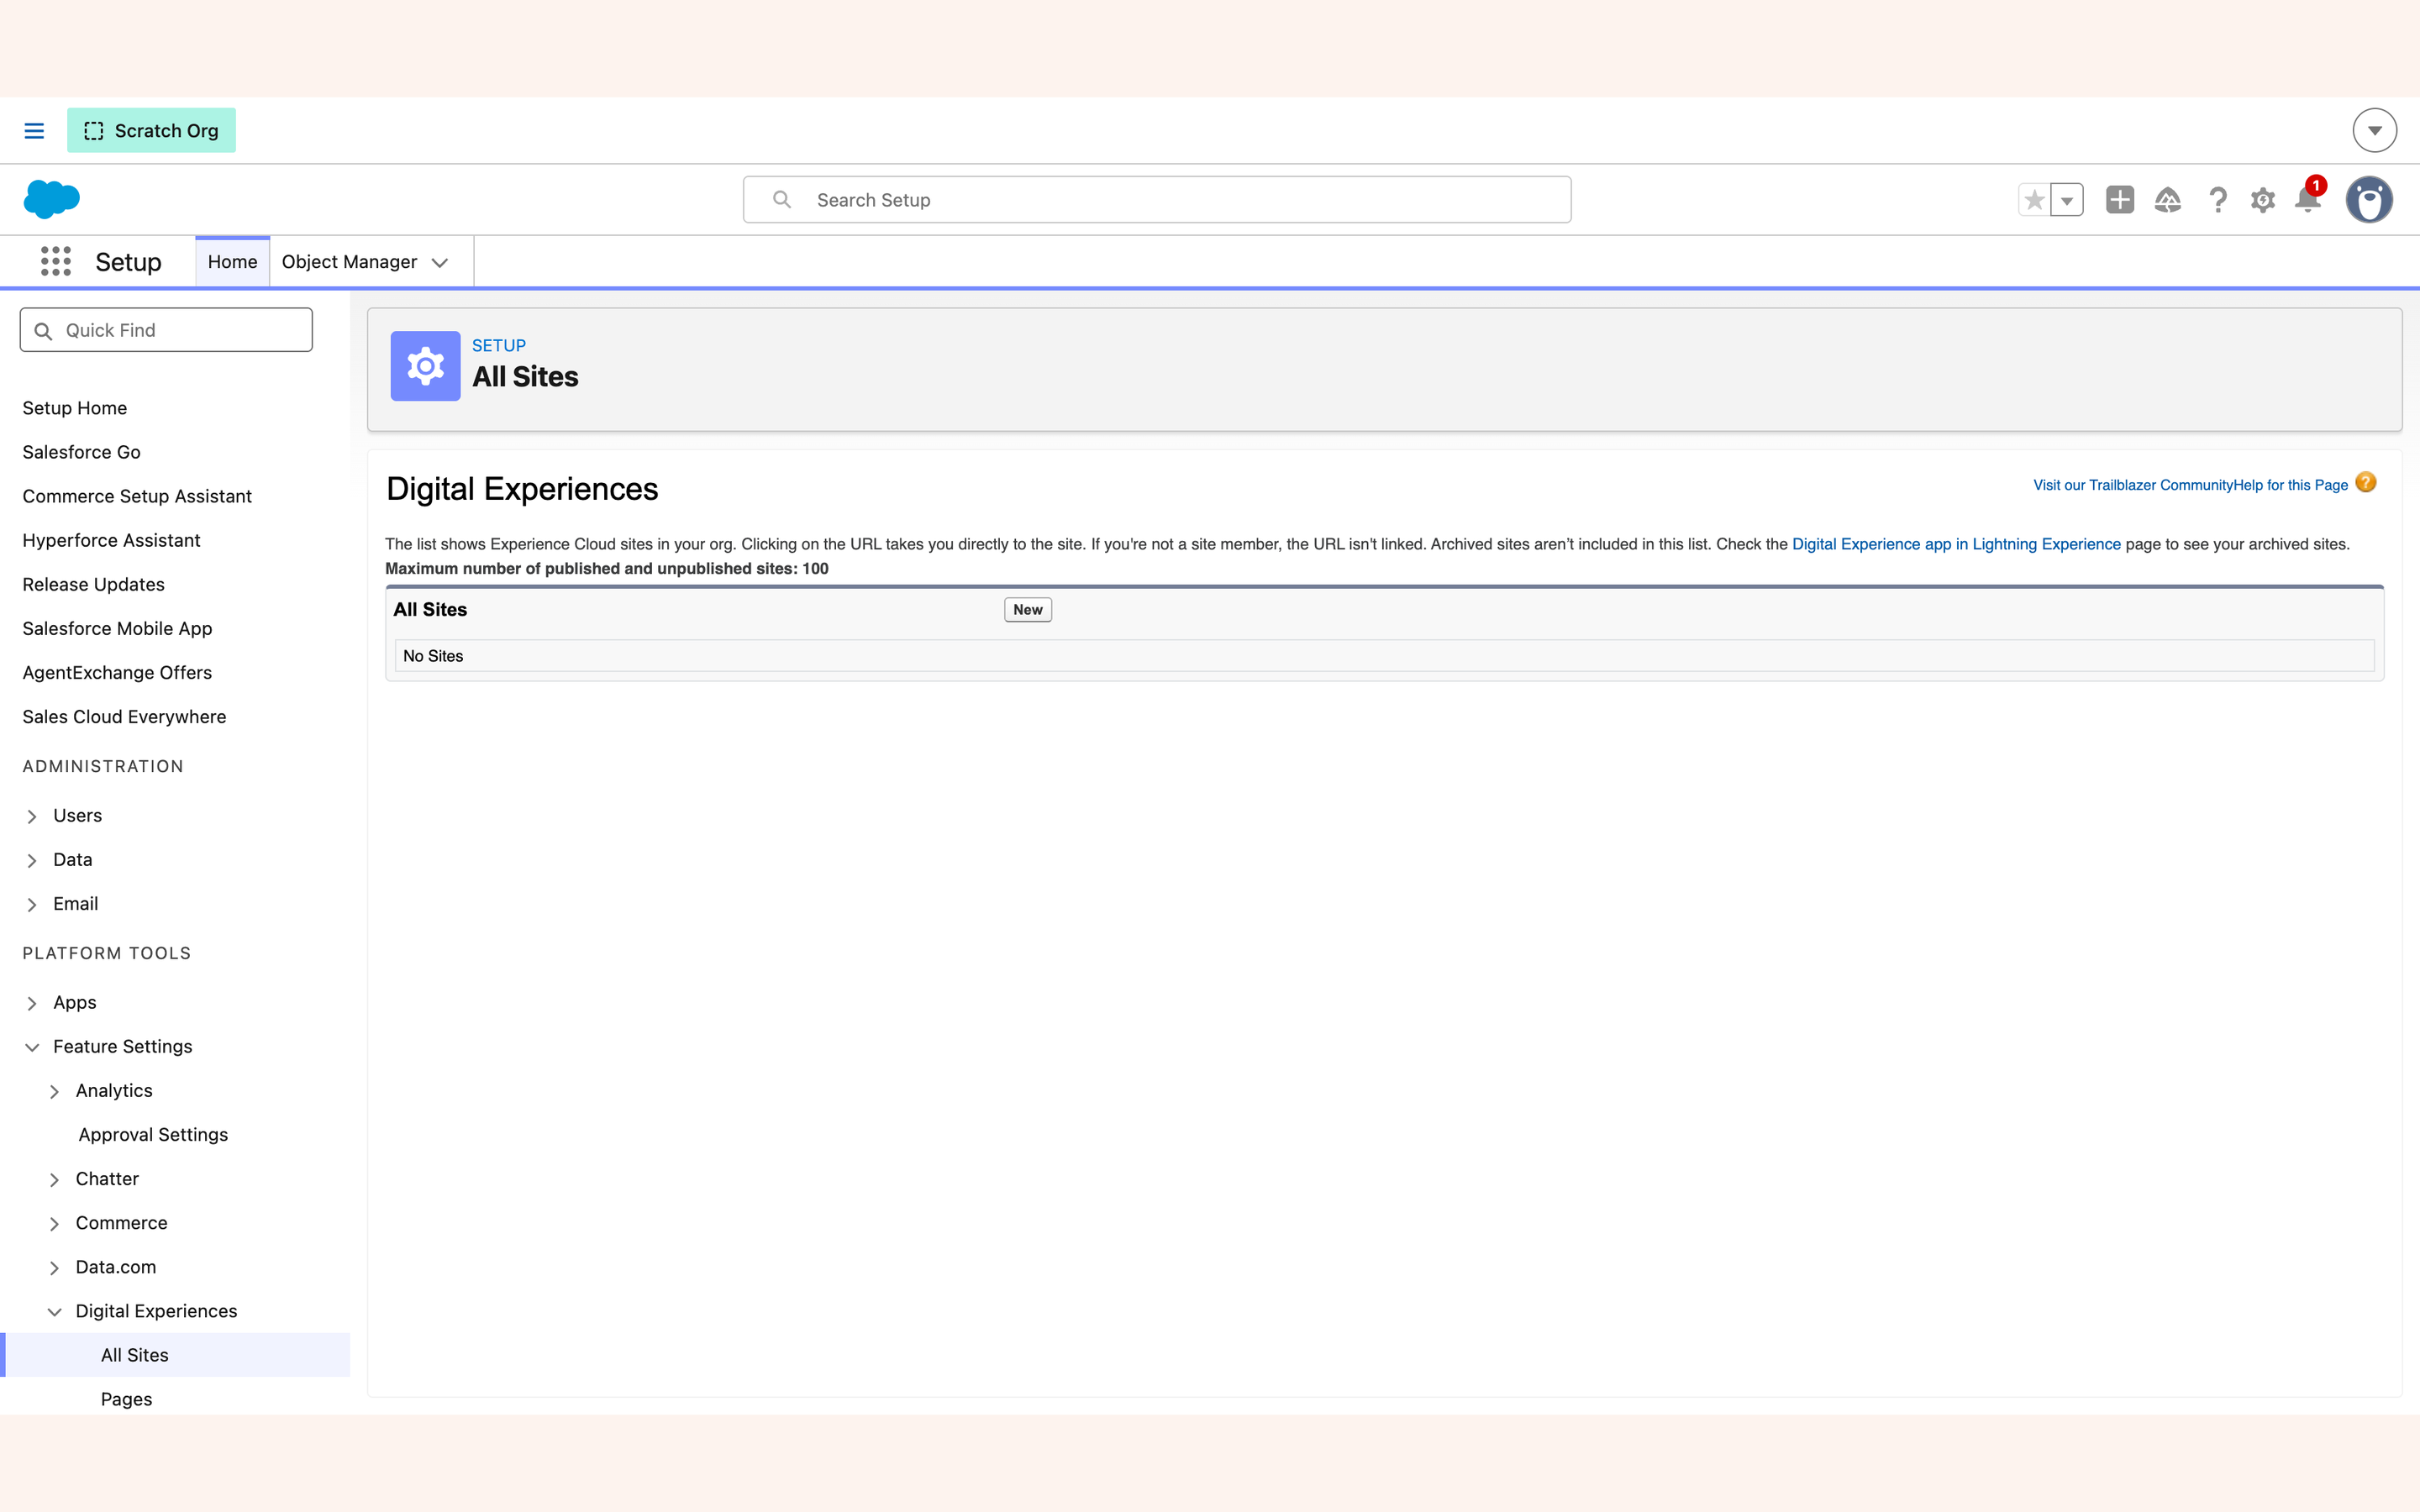Open Commerce Setup Assistant

click(x=137, y=496)
